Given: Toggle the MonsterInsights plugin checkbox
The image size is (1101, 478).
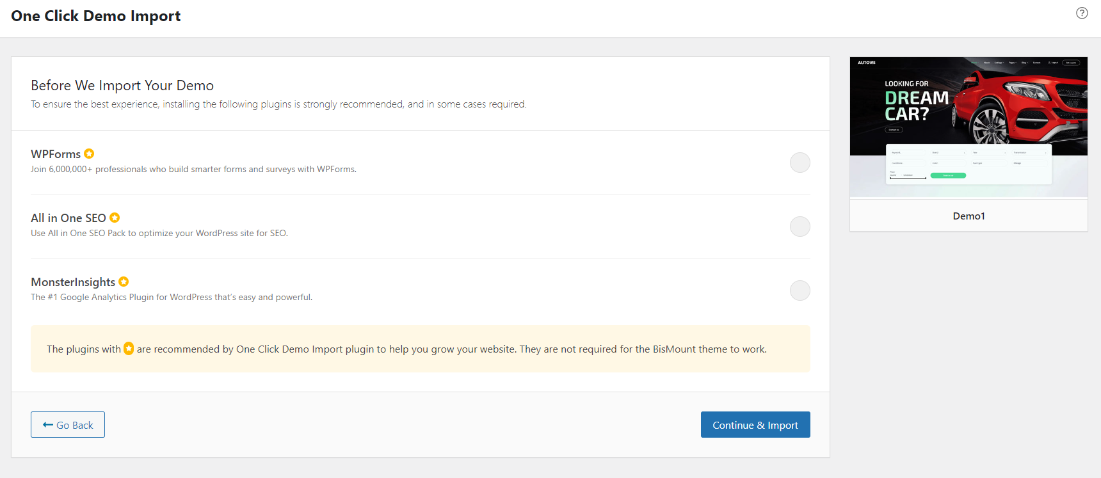Looking at the screenshot, I should (800, 291).
